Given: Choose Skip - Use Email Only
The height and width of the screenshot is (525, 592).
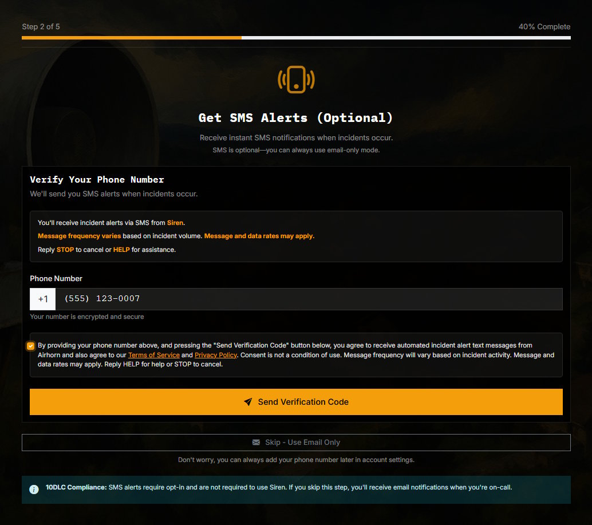Looking at the screenshot, I should [x=296, y=443].
